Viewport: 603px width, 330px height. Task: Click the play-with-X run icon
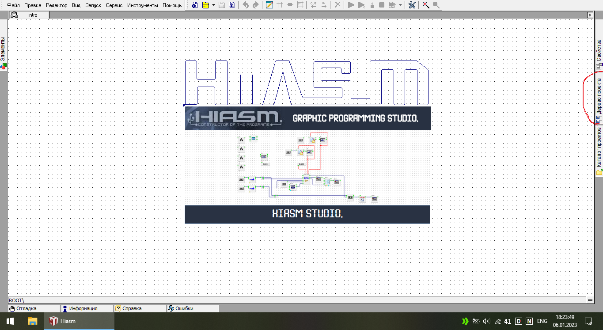point(361,5)
